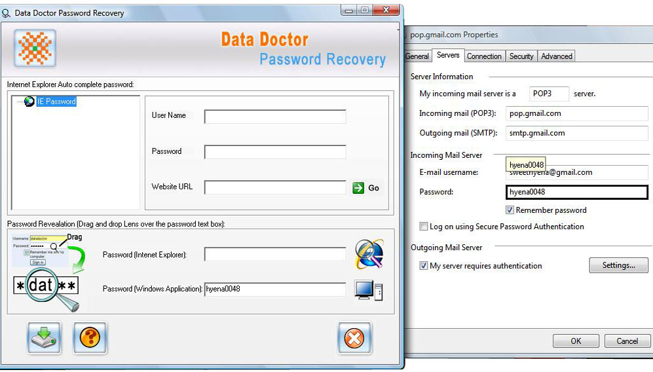Click the Incoming Mail Server section label

click(x=446, y=155)
